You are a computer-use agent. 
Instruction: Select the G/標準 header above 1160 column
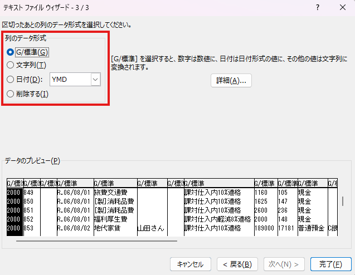point(266,183)
